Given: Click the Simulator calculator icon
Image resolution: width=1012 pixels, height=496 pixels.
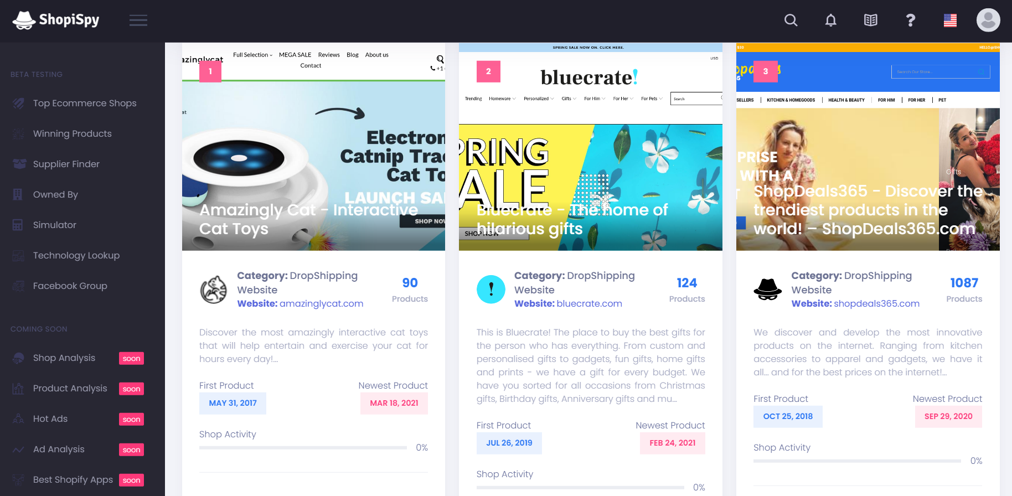Looking at the screenshot, I should pos(18,225).
